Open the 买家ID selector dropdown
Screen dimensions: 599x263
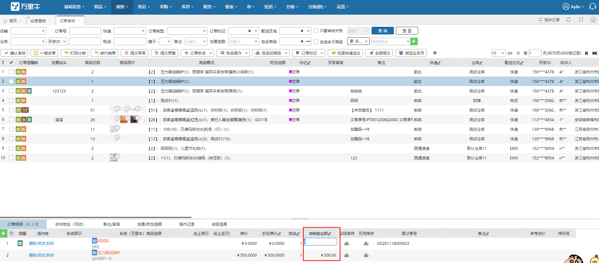(x=58, y=41)
